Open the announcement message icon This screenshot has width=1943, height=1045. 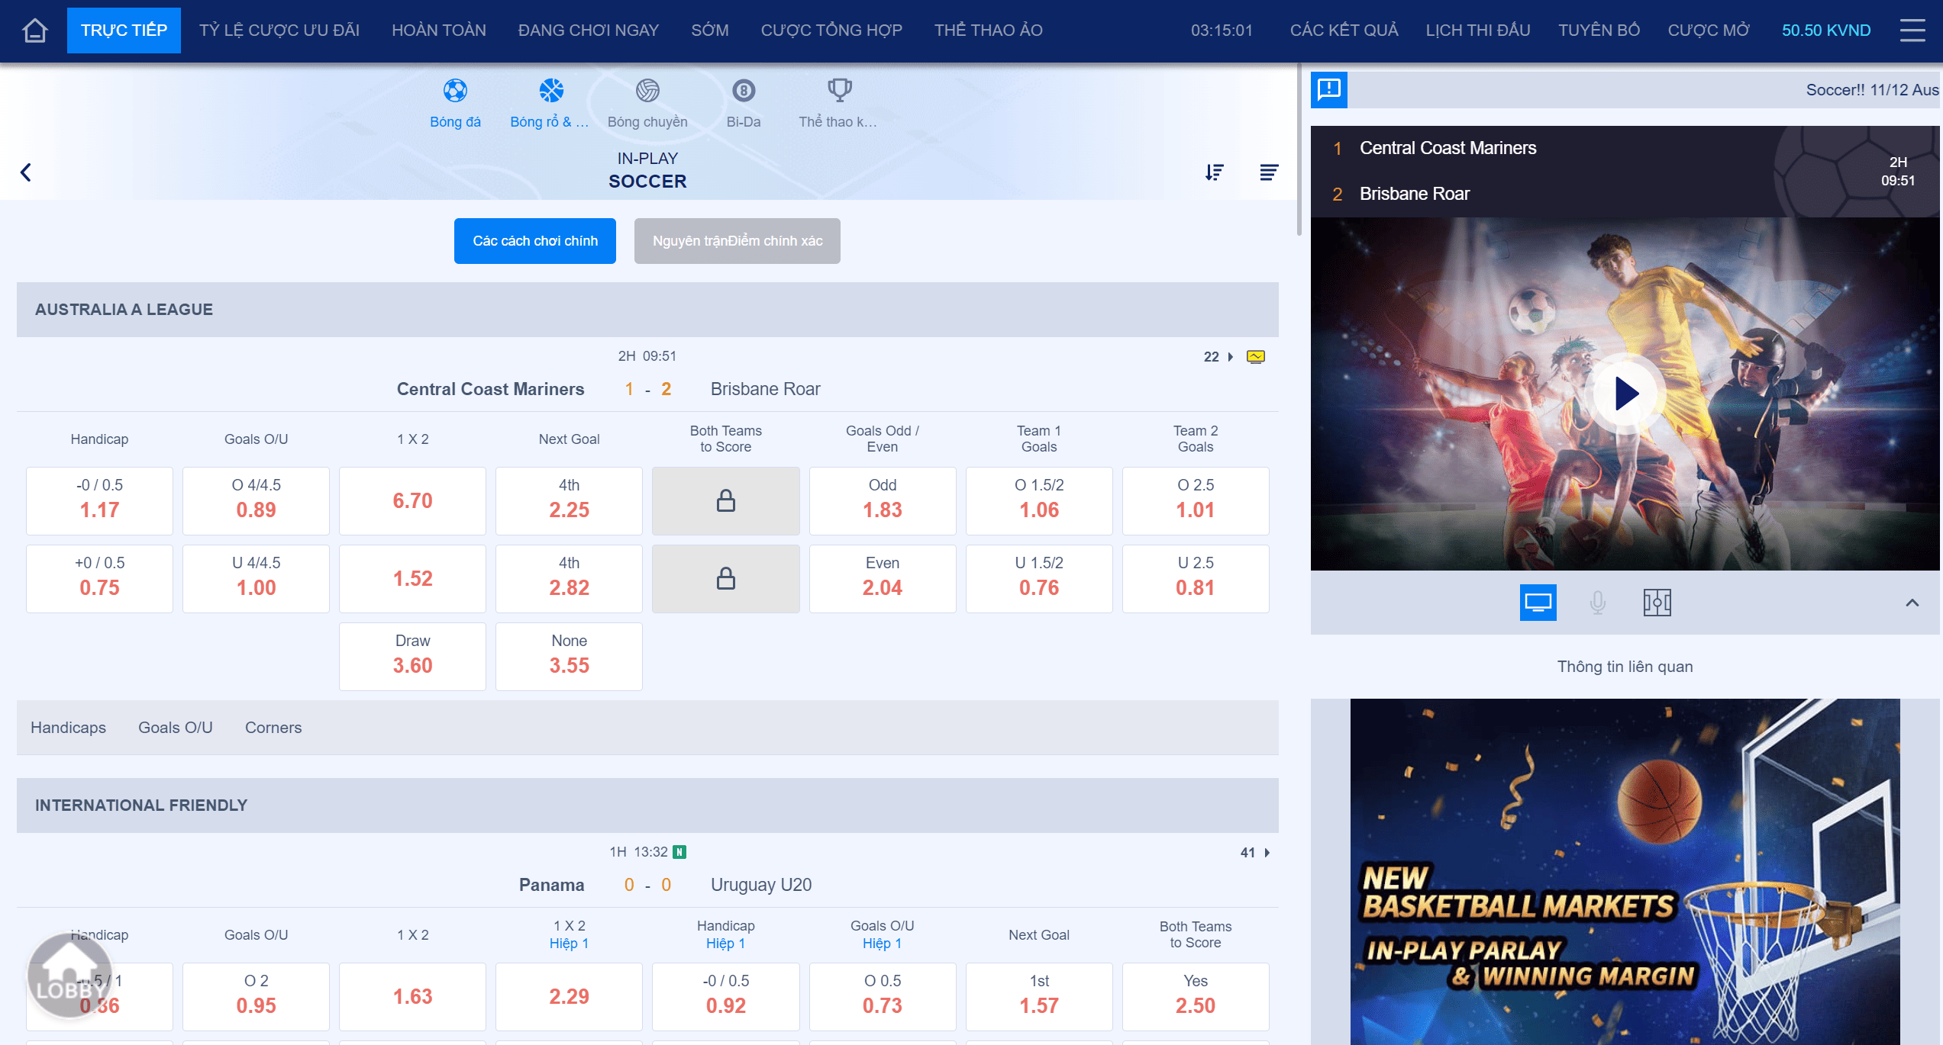[x=1328, y=90]
